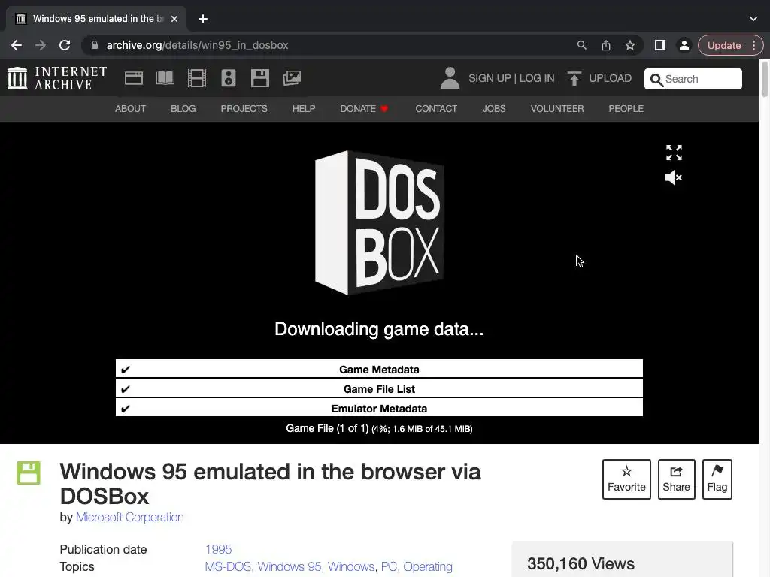This screenshot has width=770, height=577.
Task: Click the upload arrow icon
Action: pos(574,78)
